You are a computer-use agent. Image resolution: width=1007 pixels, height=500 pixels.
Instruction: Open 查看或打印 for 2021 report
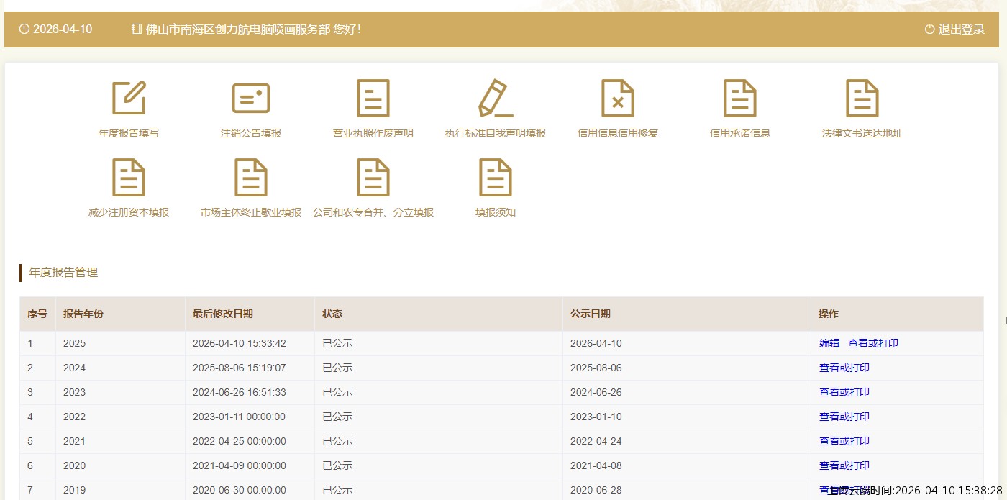(x=844, y=442)
